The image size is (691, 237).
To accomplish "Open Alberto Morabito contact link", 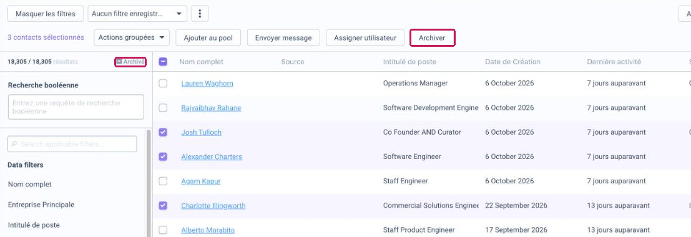I will coord(208,230).
